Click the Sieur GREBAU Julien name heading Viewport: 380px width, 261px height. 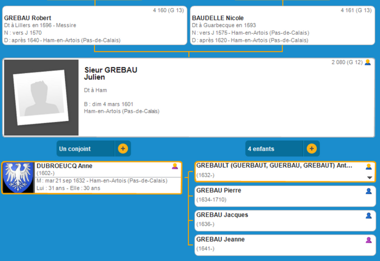click(x=110, y=73)
